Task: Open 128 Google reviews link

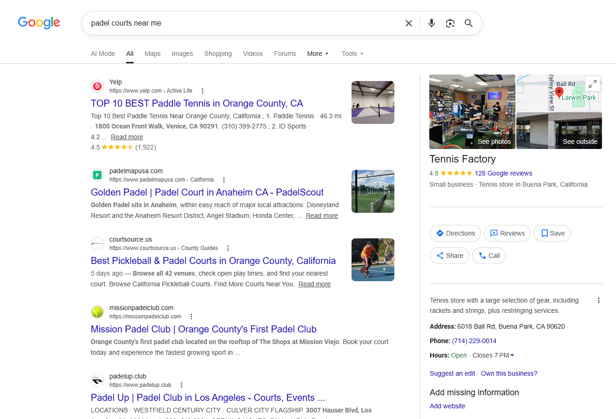Action: pos(503,173)
